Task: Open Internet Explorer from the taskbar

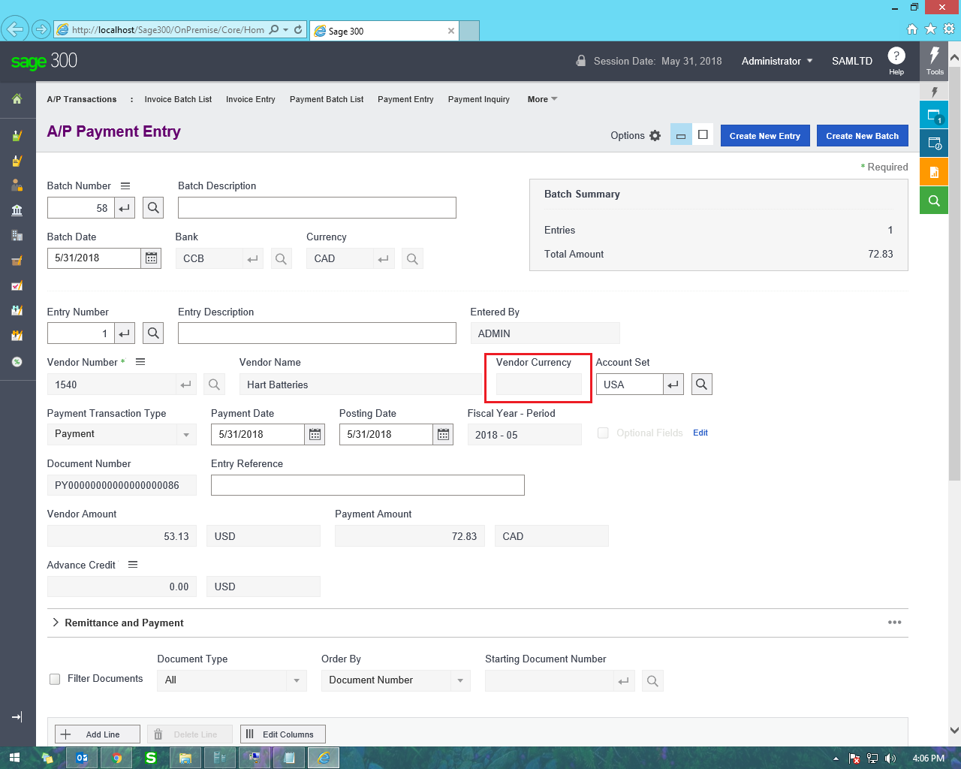Action: click(324, 758)
